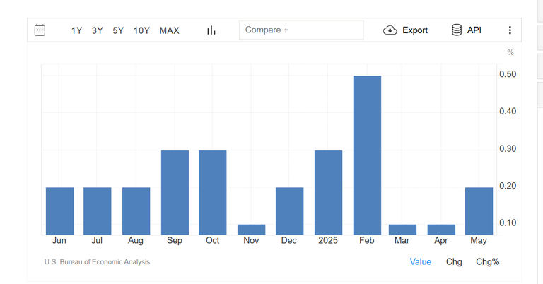Screen dimensions: 543x284
Task: Click the May bar in the chart
Action: (479, 211)
